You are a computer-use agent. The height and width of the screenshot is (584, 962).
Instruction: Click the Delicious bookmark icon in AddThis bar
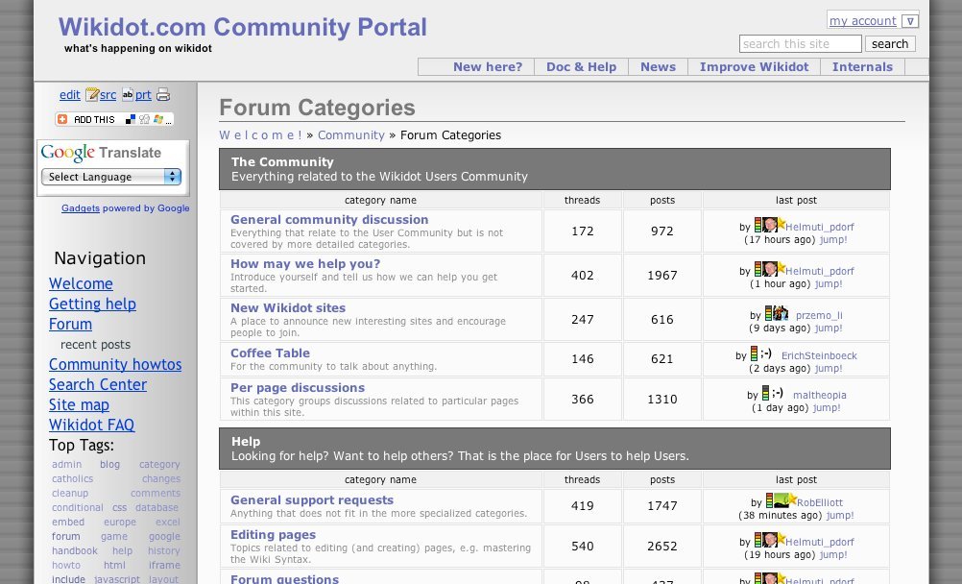[132, 119]
